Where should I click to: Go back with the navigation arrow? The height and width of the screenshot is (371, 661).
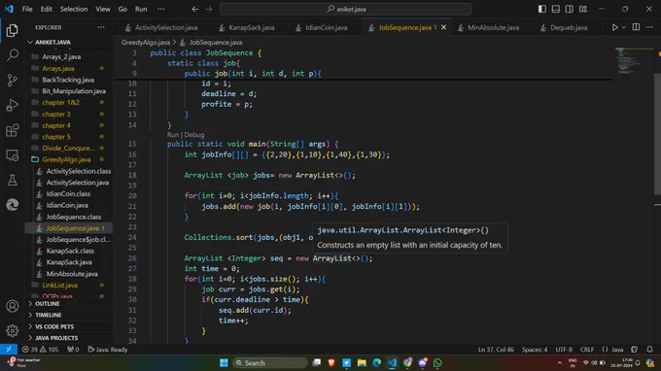[x=194, y=9]
